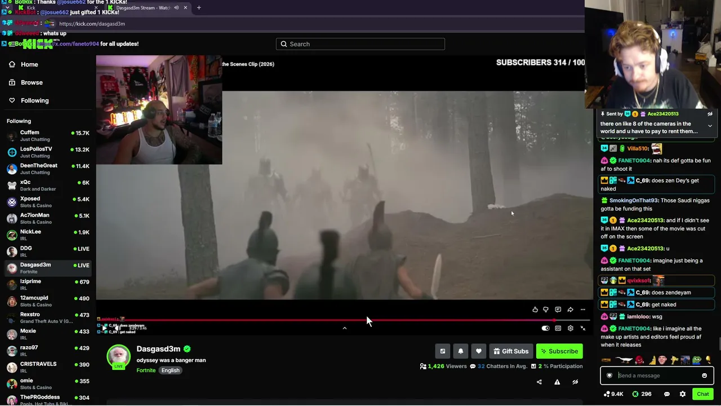The width and height of the screenshot is (721, 406).
Task: Open Cuffem's channel from the following list
Action: pyautogui.click(x=48, y=136)
